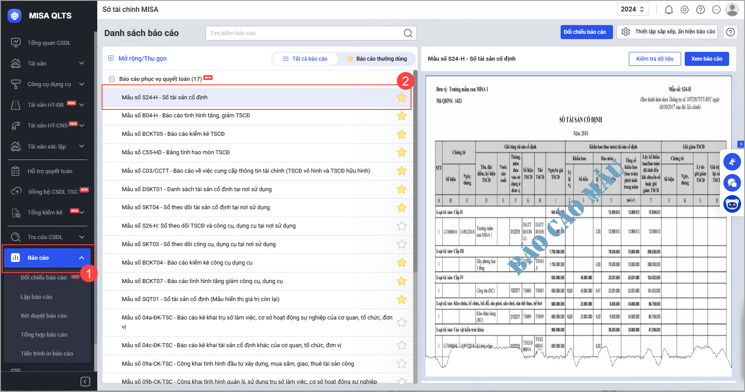Click the search magnifier icon
The image size is (745, 392).
408,33
